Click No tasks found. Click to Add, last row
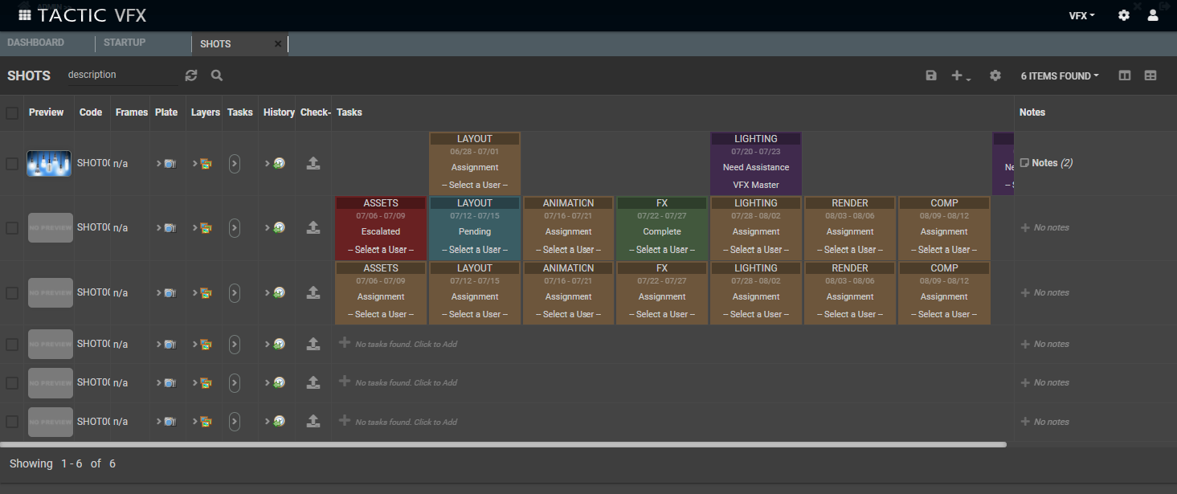 click(x=407, y=422)
